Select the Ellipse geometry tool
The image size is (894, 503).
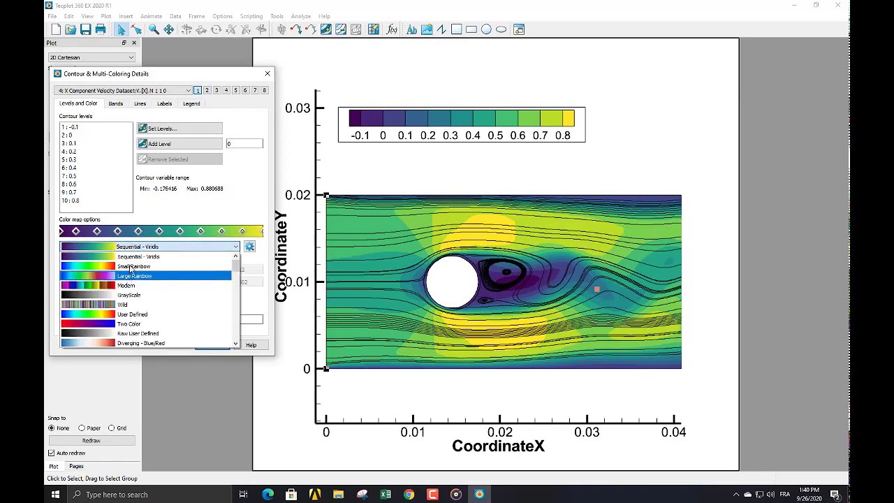click(501, 29)
